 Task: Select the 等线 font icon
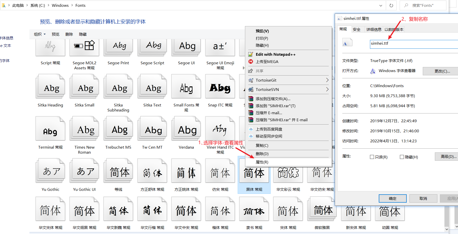[118, 170]
